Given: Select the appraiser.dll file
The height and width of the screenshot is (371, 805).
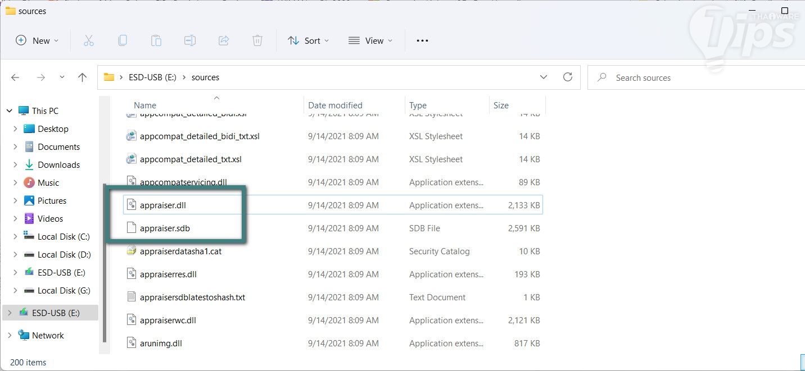Looking at the screenshot, I should (x=163, y=205).
